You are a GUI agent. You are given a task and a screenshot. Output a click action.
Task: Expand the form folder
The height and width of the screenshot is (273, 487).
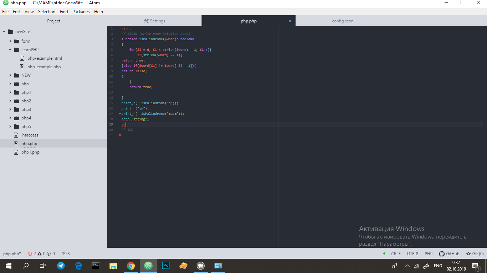click(x=10, y=41)
